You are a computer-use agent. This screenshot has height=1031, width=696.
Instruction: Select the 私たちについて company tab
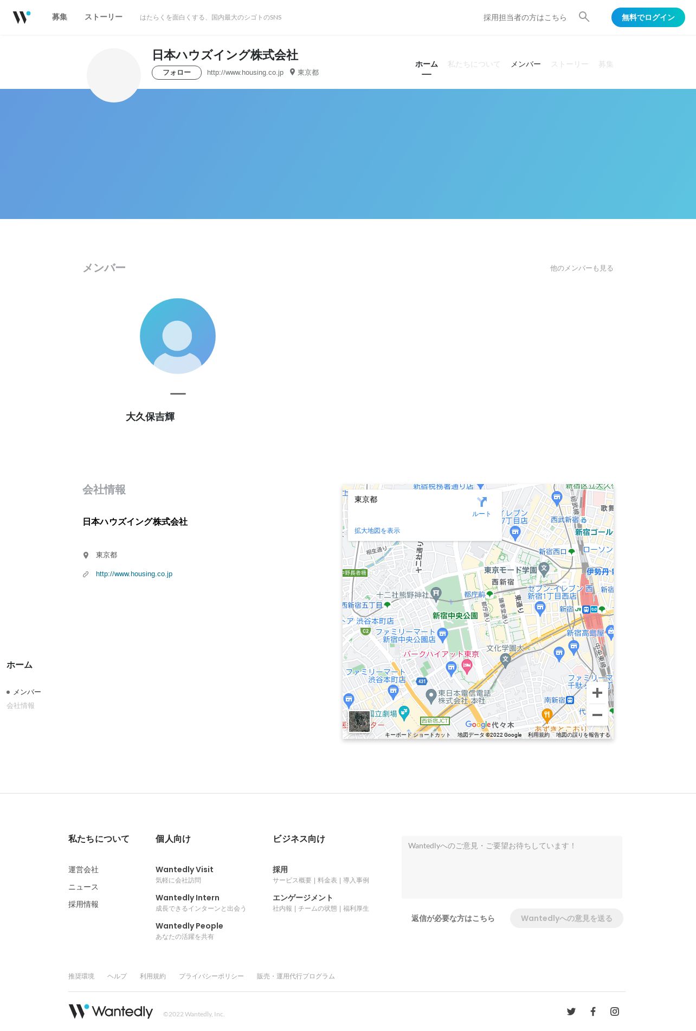[474, 64]
